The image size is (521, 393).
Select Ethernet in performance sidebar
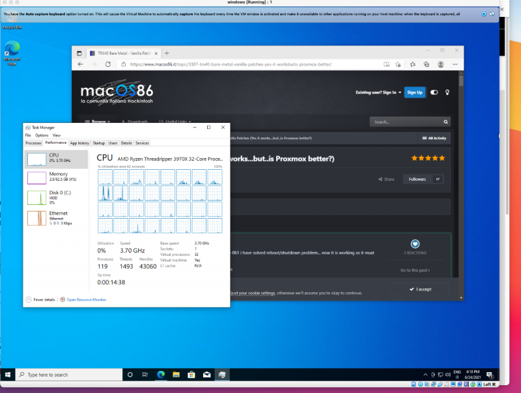pyautogui.click(x=56, y=218)
